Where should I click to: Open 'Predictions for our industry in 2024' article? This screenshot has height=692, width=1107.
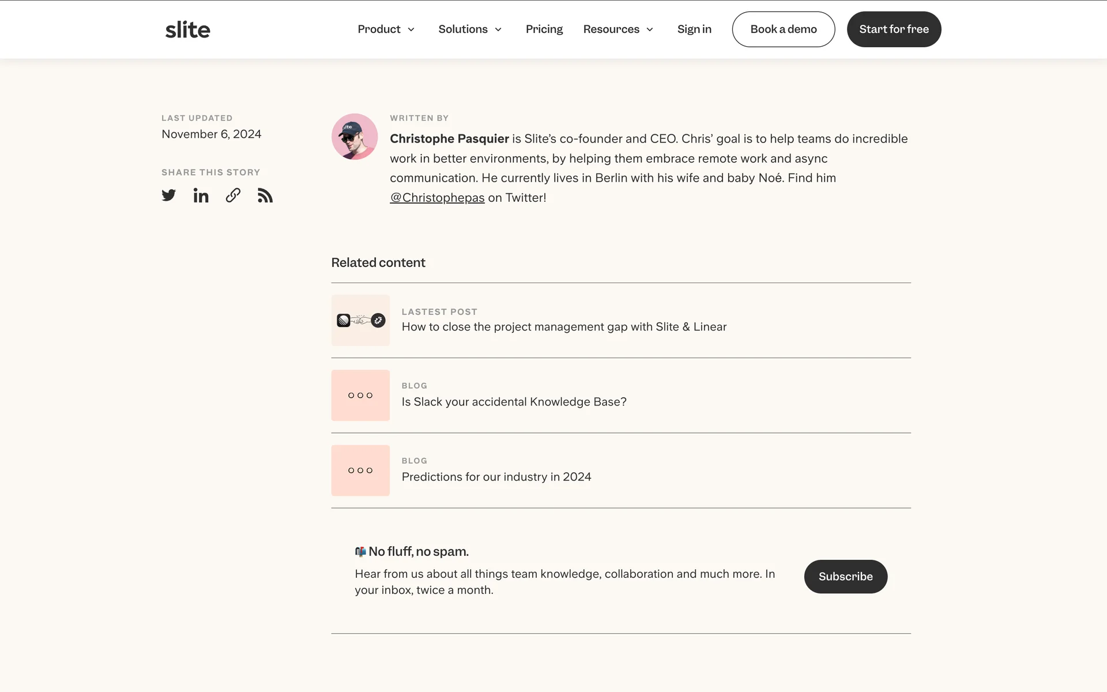(496, 477)
